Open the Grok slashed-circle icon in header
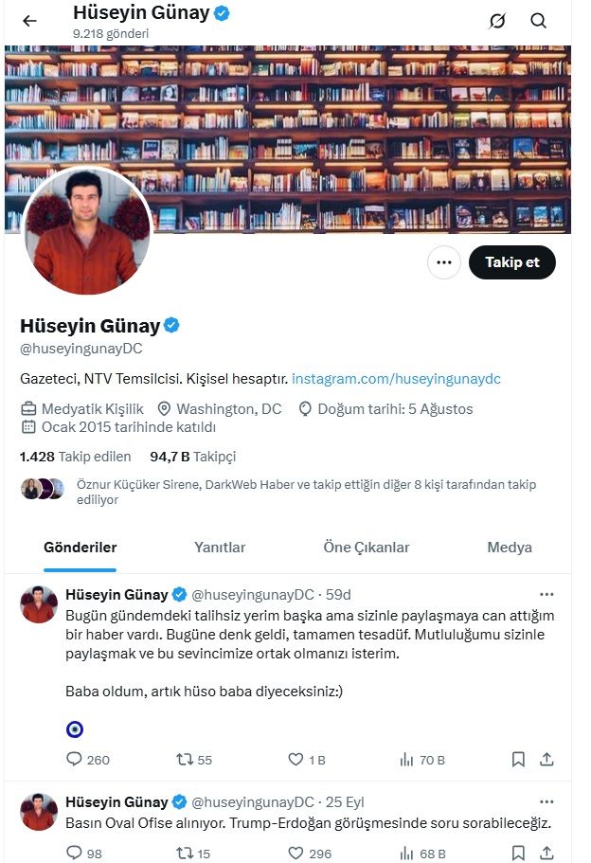 tap(497, 21)
